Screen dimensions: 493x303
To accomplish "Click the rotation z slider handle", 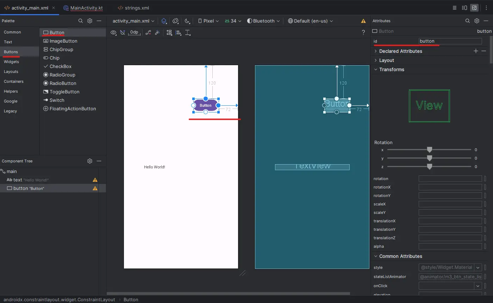I will click(429, 167).
